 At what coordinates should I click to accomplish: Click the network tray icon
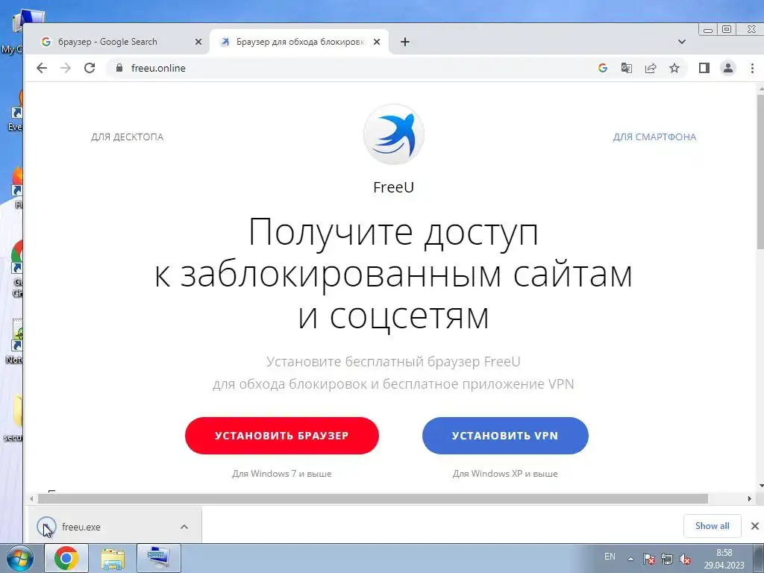click(x=666, y=559)
